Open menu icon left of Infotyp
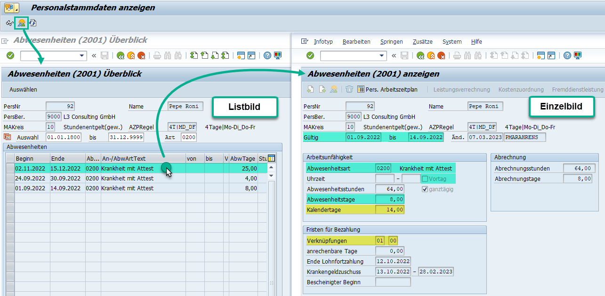Image resolution: width=605 pixels, height=296 pixels. pyautogui.click(x=305, y=41)
